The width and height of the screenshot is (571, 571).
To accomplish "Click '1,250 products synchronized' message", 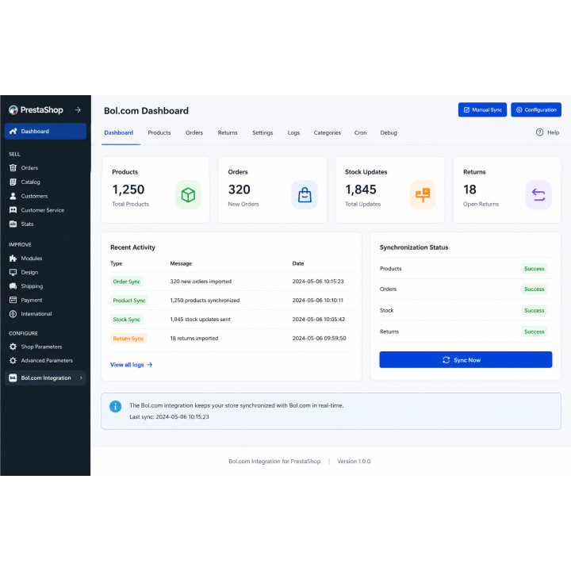I will point(205,301).
